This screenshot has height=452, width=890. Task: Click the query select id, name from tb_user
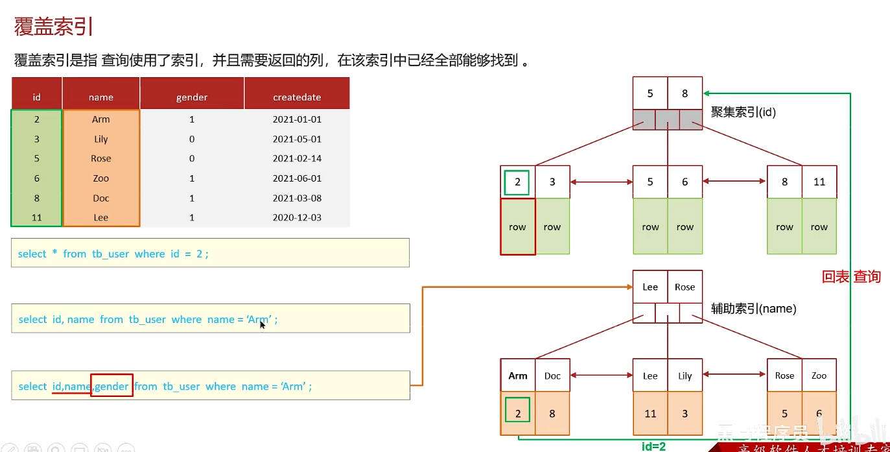coord(210,318)
